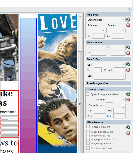Collapse the Miscellaneous section header
Screen dimensions: 133x153
(109, 122)
